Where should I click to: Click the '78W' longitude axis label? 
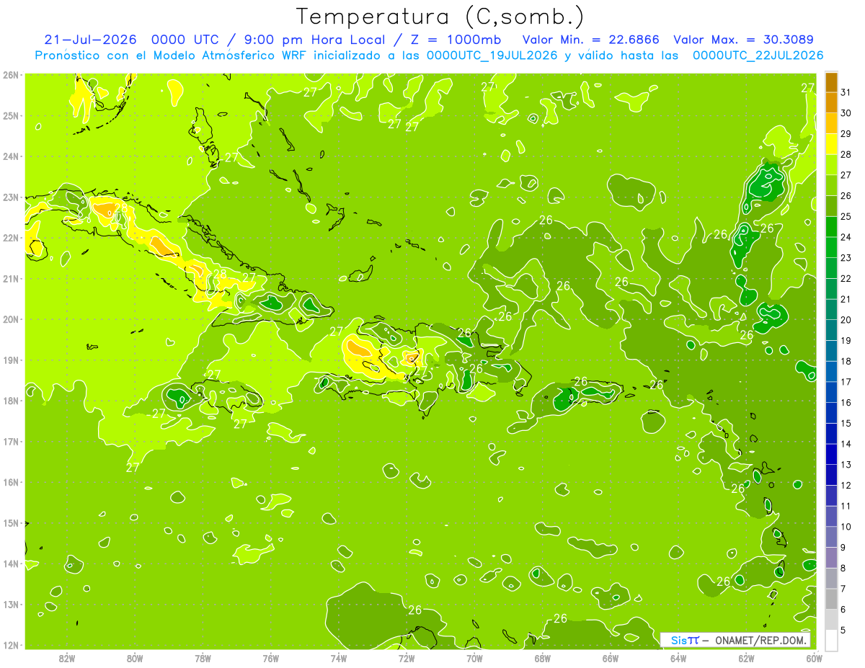click(x=203, y=658)
